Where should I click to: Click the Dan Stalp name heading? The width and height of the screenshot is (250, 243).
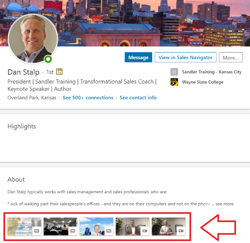(x=24, y=72)
